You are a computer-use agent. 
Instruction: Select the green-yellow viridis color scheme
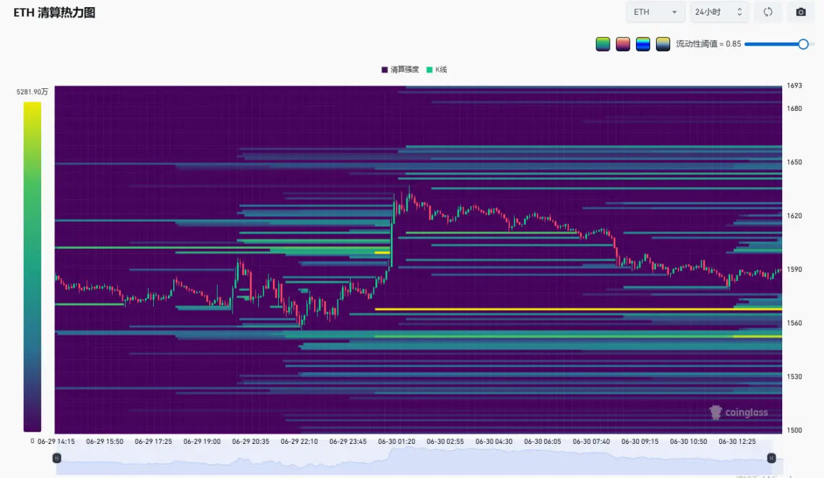click(x=603, y=44)
